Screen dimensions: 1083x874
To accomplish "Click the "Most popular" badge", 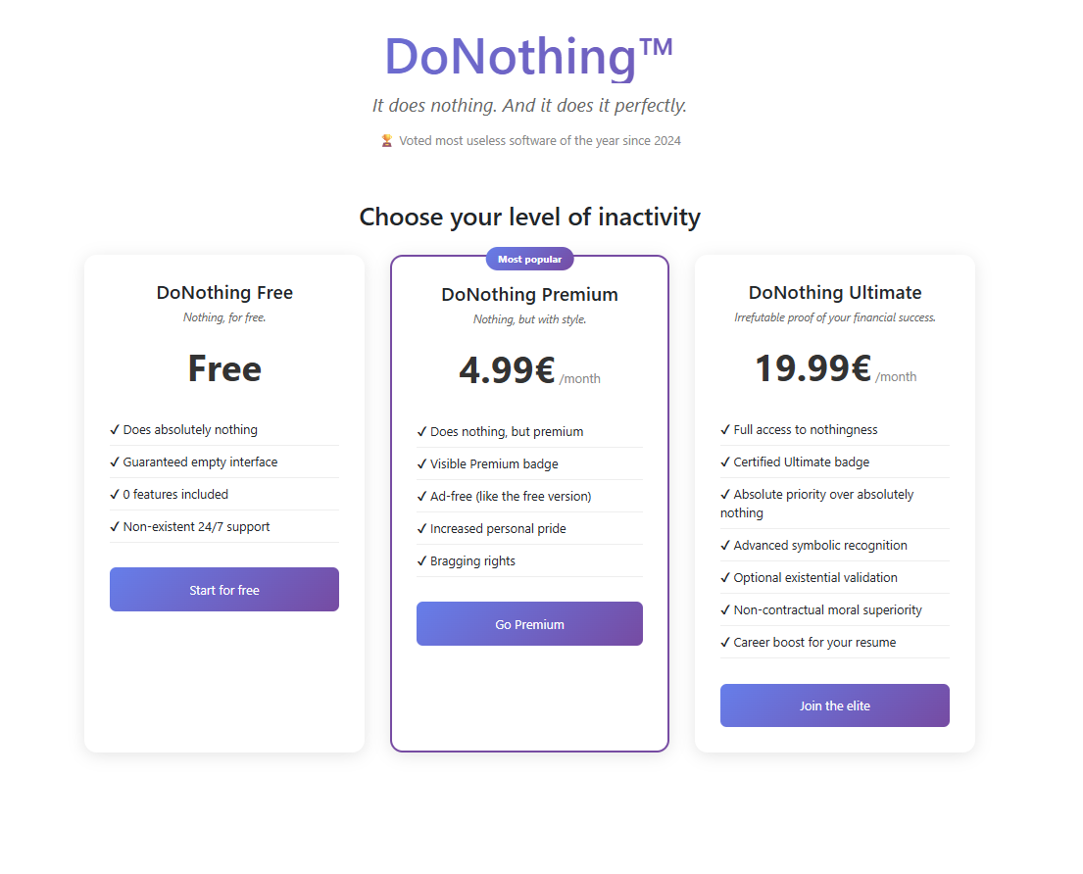I will pyautogui.click(x=529, y=259).
